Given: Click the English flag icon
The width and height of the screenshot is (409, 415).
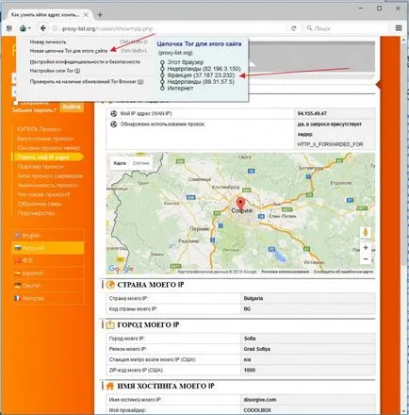Looking at the screenshot, I should point(18,235).
